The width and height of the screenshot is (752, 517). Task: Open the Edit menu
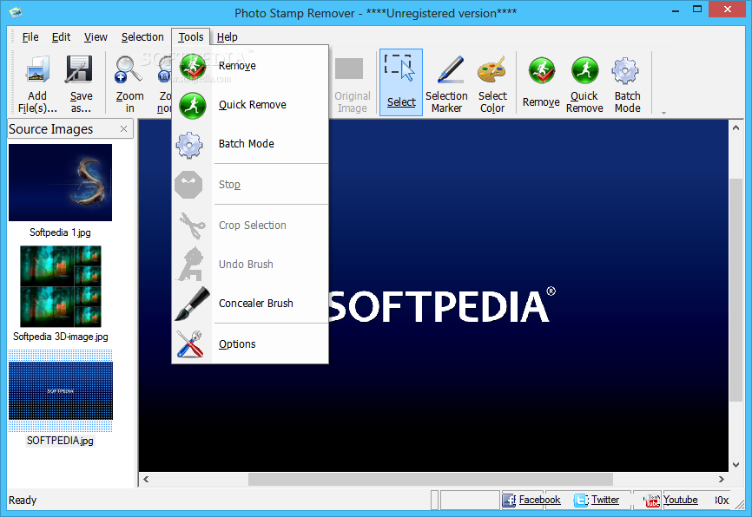point(61,37)
